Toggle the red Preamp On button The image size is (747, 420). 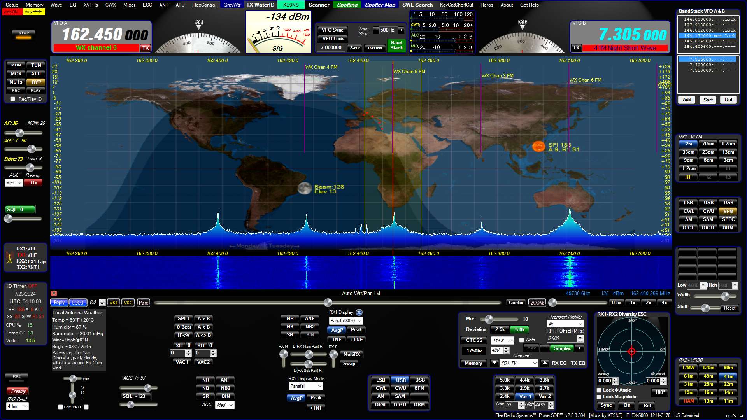(x=34, y=183)
